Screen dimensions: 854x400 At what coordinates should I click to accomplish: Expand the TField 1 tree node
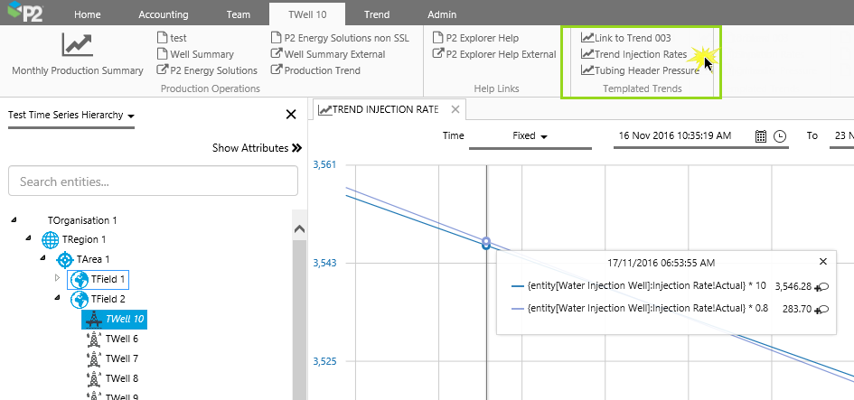pos(57,278)
